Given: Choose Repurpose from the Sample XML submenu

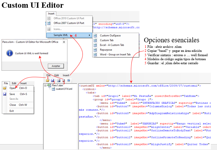Looking at the screenshot, I should [106, 50].
